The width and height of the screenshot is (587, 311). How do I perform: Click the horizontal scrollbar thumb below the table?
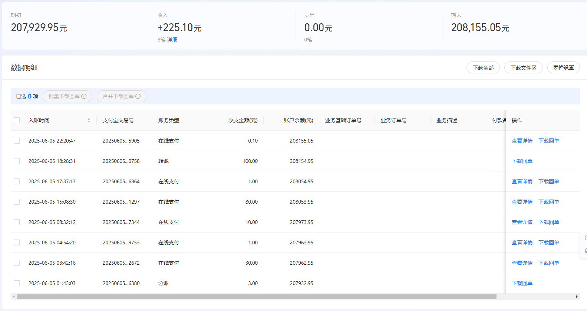(x=257, y=297)
